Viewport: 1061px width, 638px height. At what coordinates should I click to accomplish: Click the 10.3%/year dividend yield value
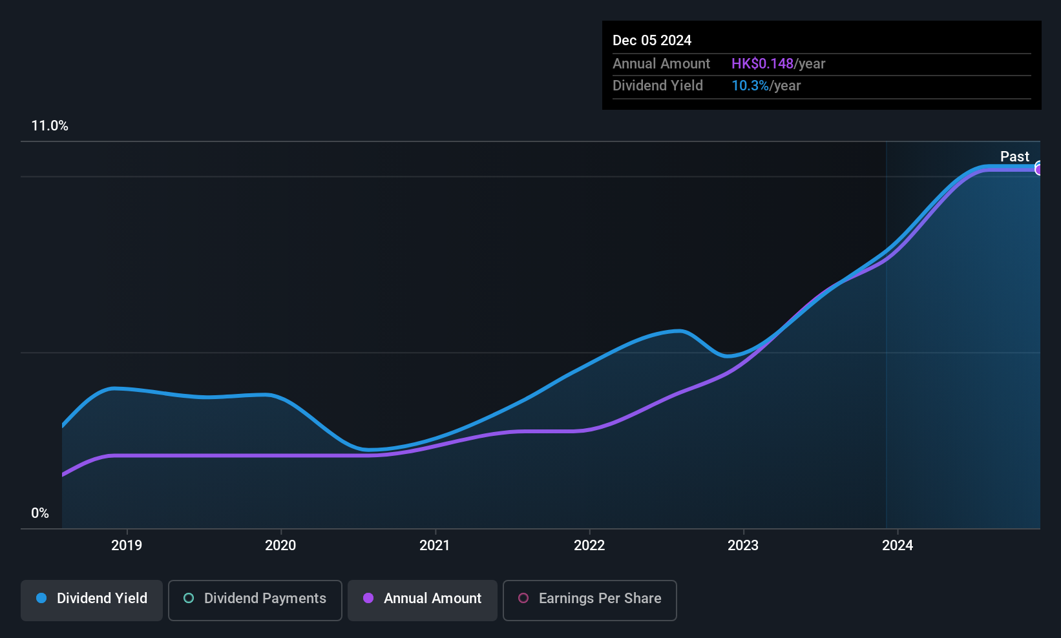click(766, 86)
